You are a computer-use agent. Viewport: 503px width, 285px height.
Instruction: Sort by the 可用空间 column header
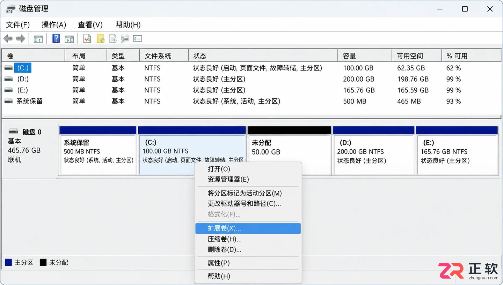(417, 56)
